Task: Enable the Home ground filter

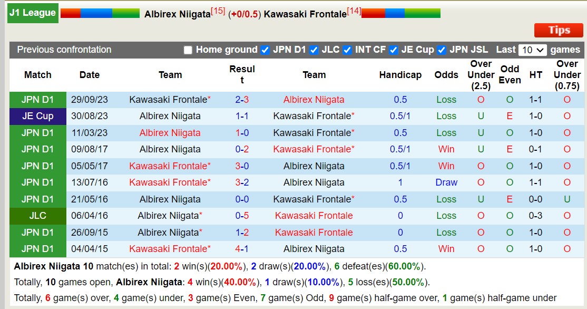Action: (x=188, y=50)
